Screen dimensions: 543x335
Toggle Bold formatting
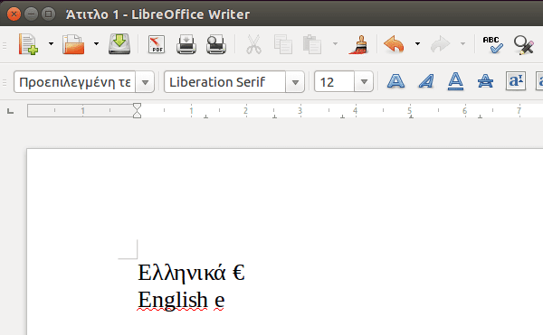(x=395, y=81)
